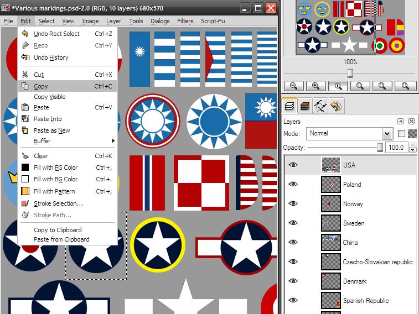
Task: Click the zoom out magnifier button
Action: 294,86
